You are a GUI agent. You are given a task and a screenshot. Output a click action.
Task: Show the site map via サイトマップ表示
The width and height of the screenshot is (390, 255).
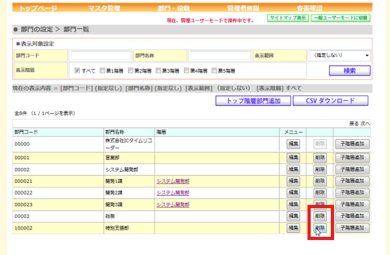click(x=288, y=18)
